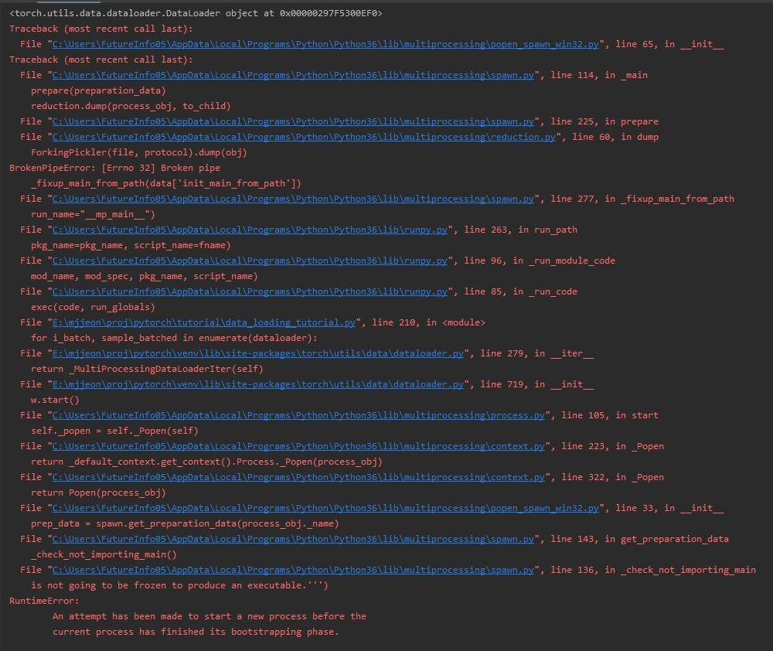Open reduction.py link at line 60

point(304,137)
